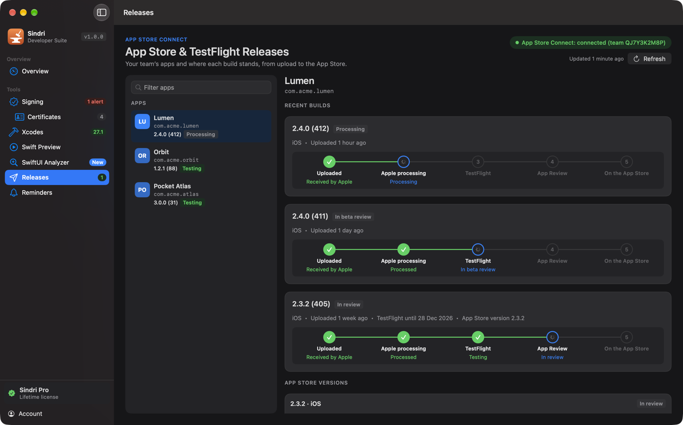The width and height of the screenshot is (683, 425).
Task: Click step 4 App Review for build 411
Action: point(552,249)
